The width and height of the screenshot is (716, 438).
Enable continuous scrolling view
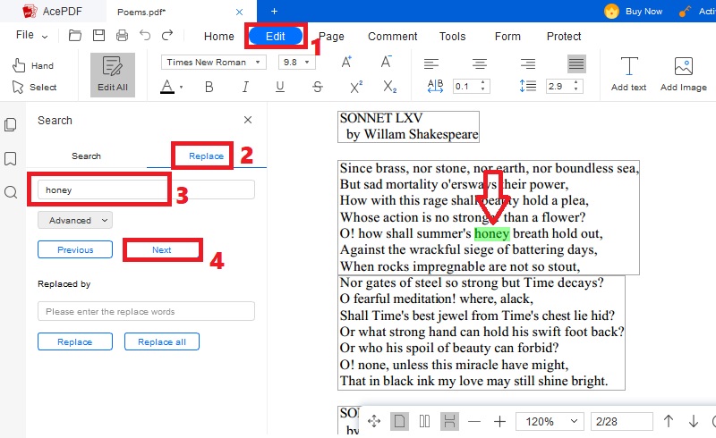click(449, 421)
